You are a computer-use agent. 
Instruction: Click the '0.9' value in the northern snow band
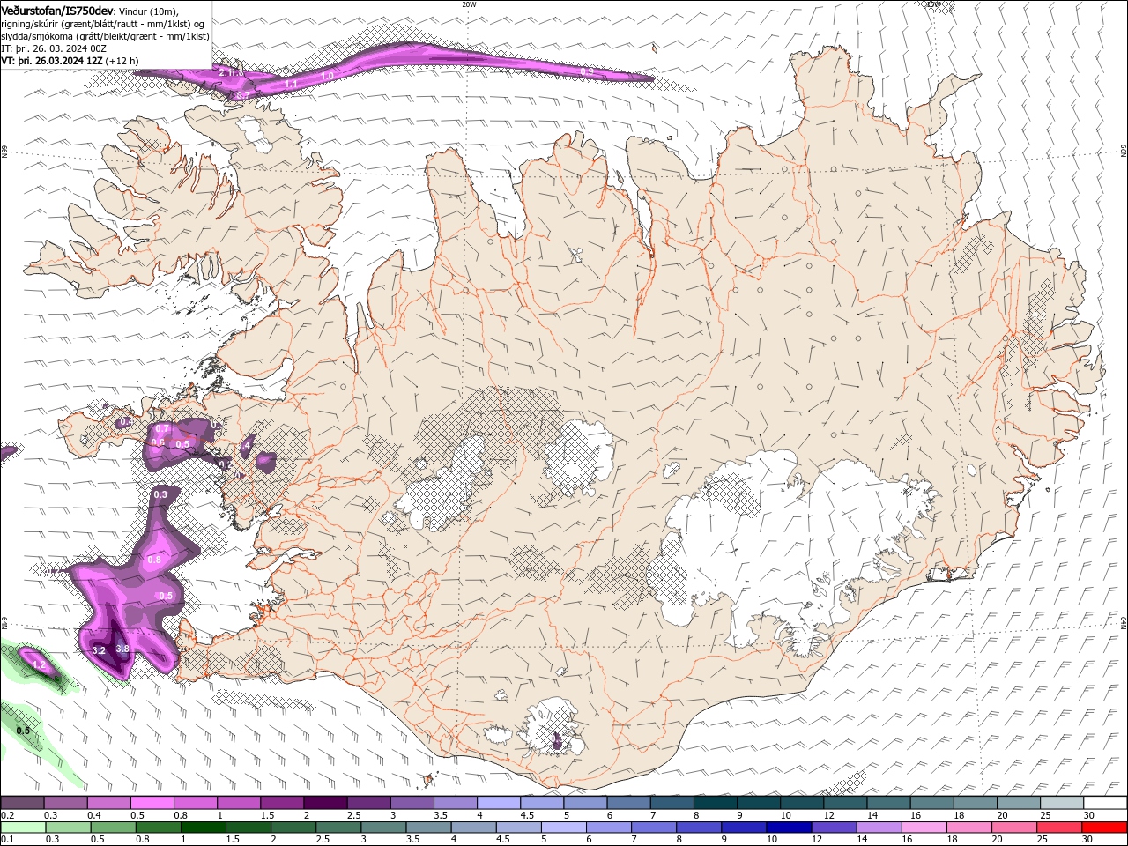(588, 70)
